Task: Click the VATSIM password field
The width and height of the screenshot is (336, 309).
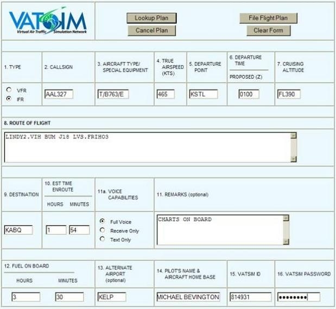Action: click(299, 297)
